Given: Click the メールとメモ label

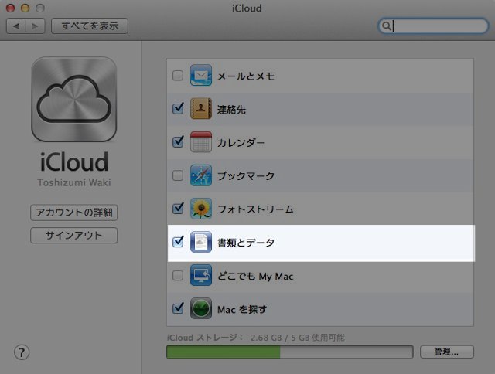Looking at the screenshot, I should tap(246, 76).
